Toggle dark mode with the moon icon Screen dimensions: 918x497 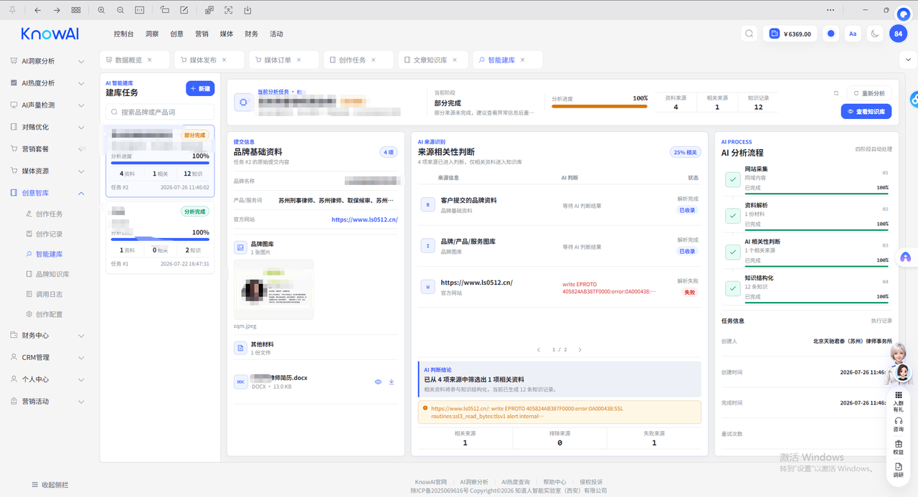(x=875, y=34)
